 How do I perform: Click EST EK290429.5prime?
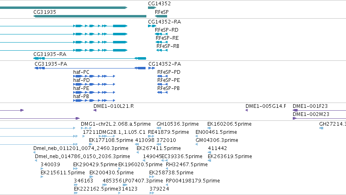76,169
